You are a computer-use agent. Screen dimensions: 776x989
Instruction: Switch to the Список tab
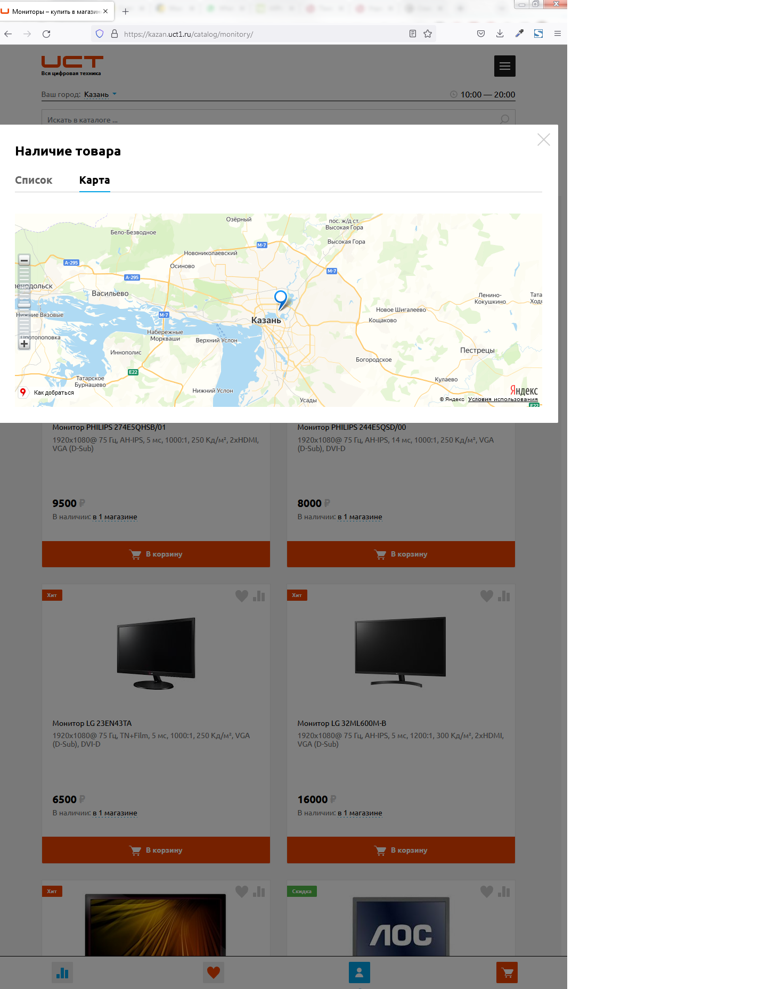coord(34,180)
